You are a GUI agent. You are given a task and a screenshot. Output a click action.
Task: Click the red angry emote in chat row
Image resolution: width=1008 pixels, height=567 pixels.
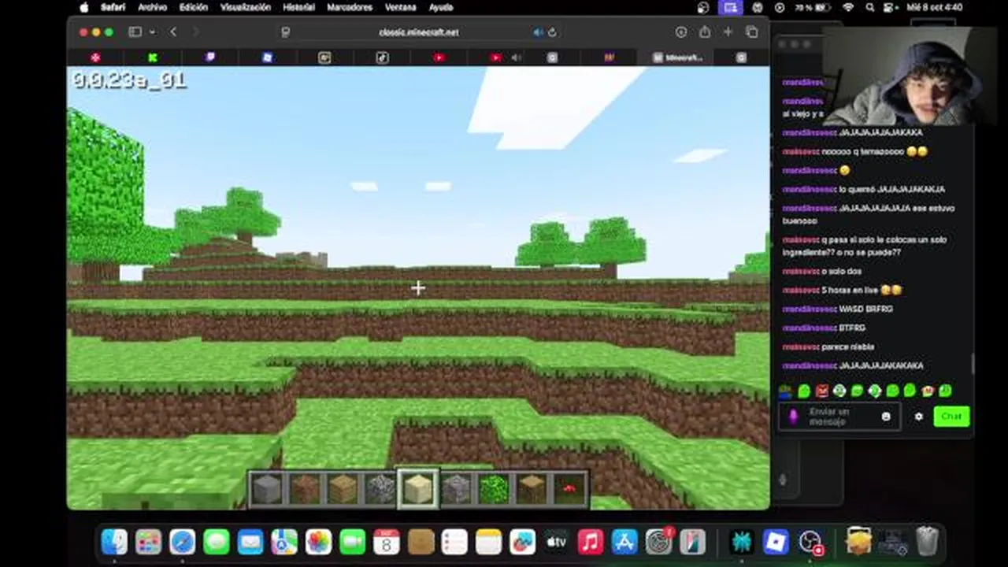tap(821, 391)
